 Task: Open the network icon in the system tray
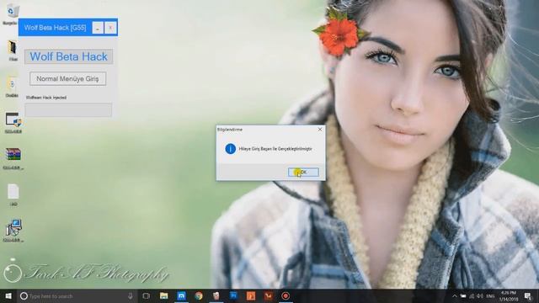pos(472,296)
